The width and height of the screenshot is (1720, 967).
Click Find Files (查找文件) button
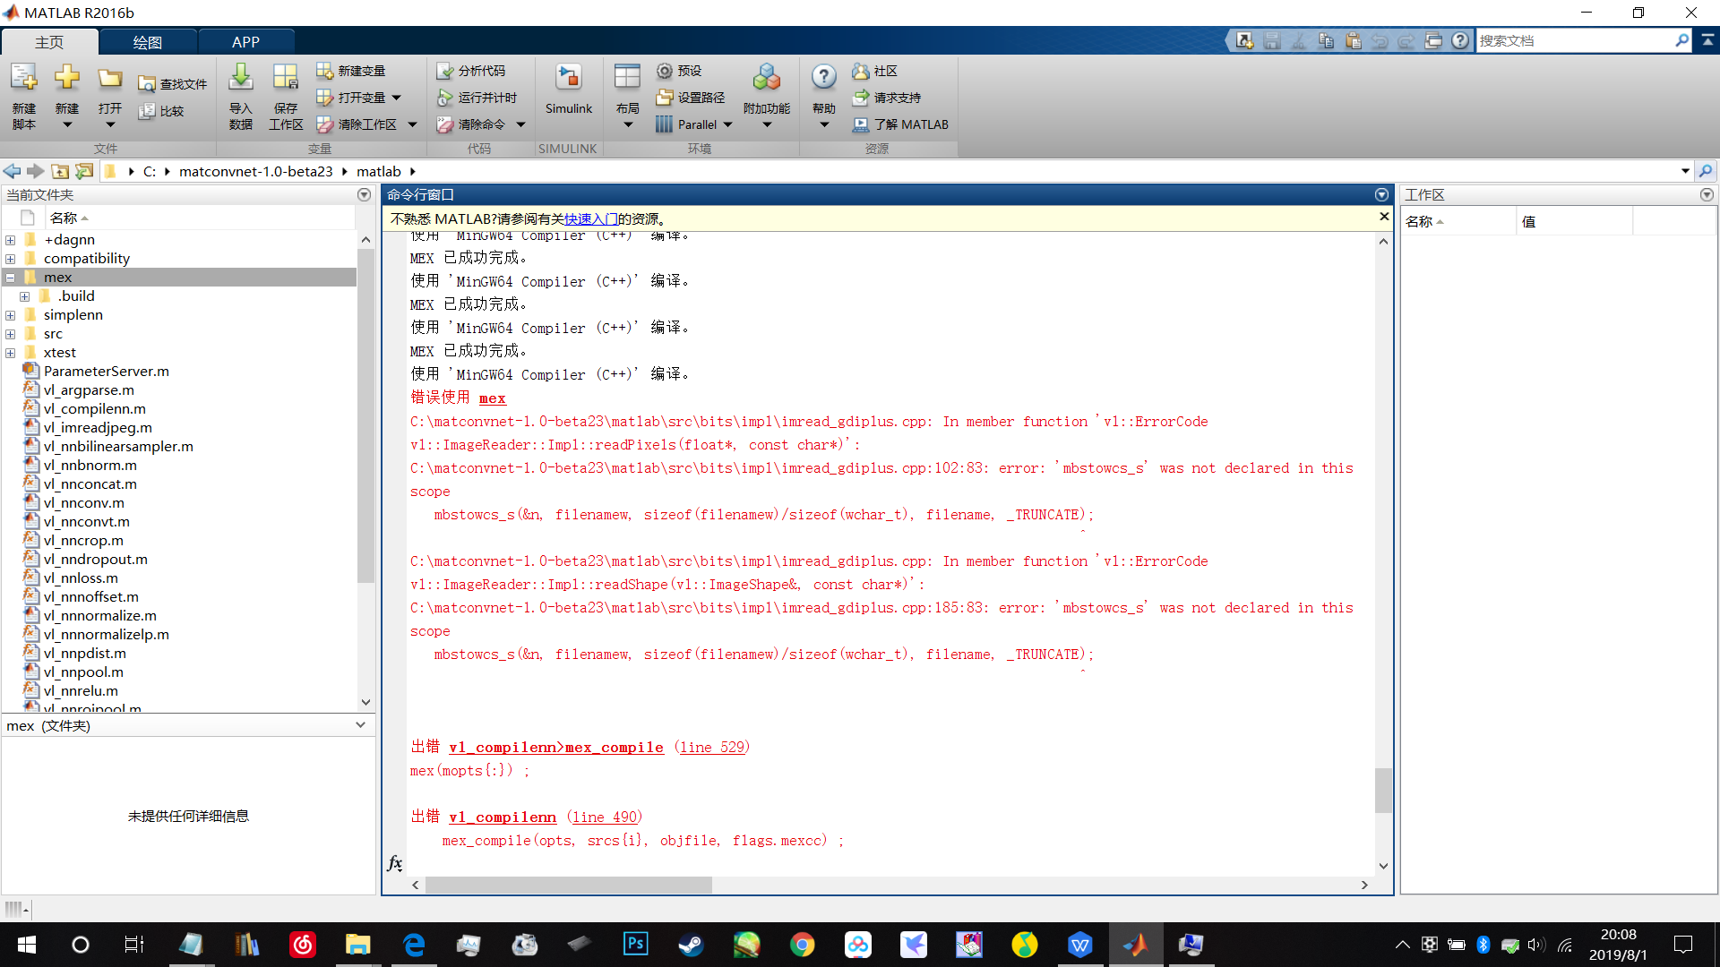[x=173, y=84]
